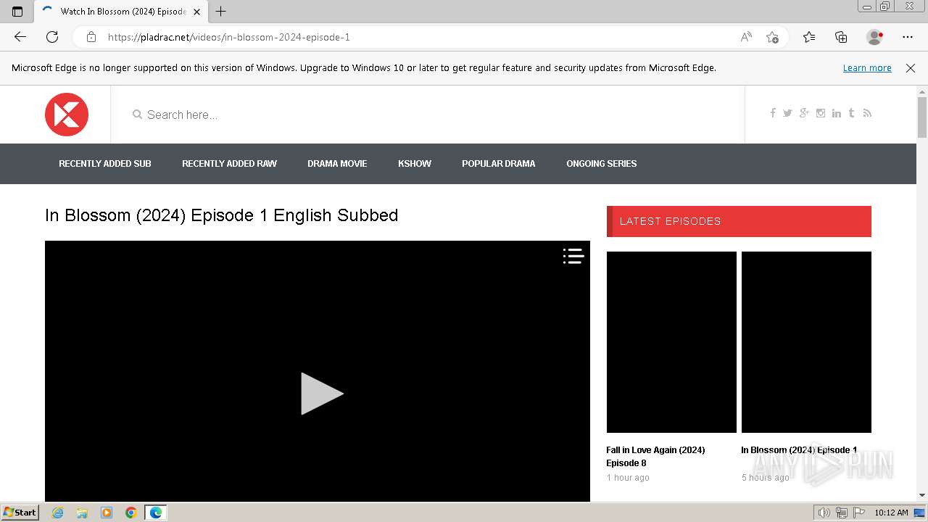Click the address bar URL

(229, 37)
